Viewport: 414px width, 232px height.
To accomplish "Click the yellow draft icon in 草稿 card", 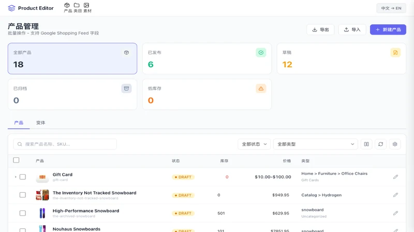I will click(x=395, y=53).
